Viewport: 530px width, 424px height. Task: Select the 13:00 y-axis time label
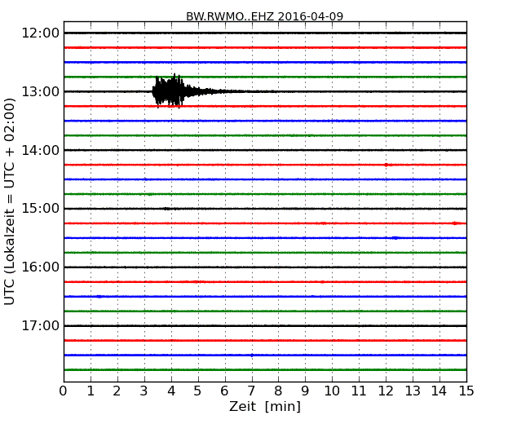41,91
